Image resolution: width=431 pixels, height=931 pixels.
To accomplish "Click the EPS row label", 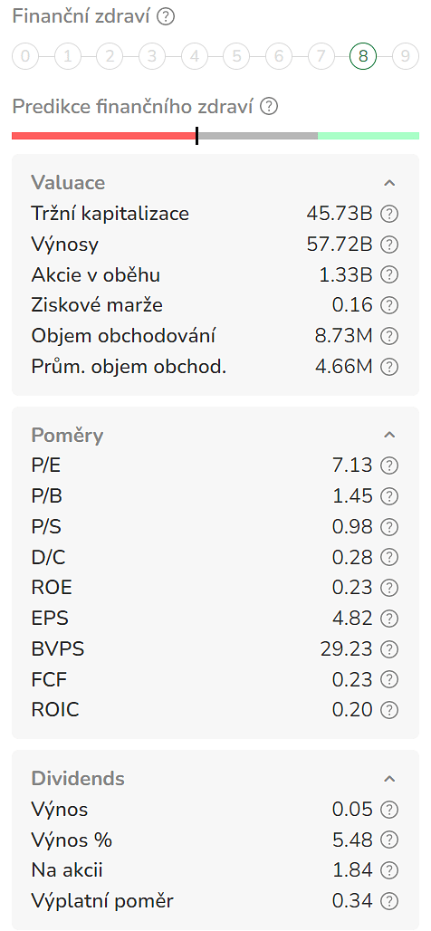I will 50,618.
